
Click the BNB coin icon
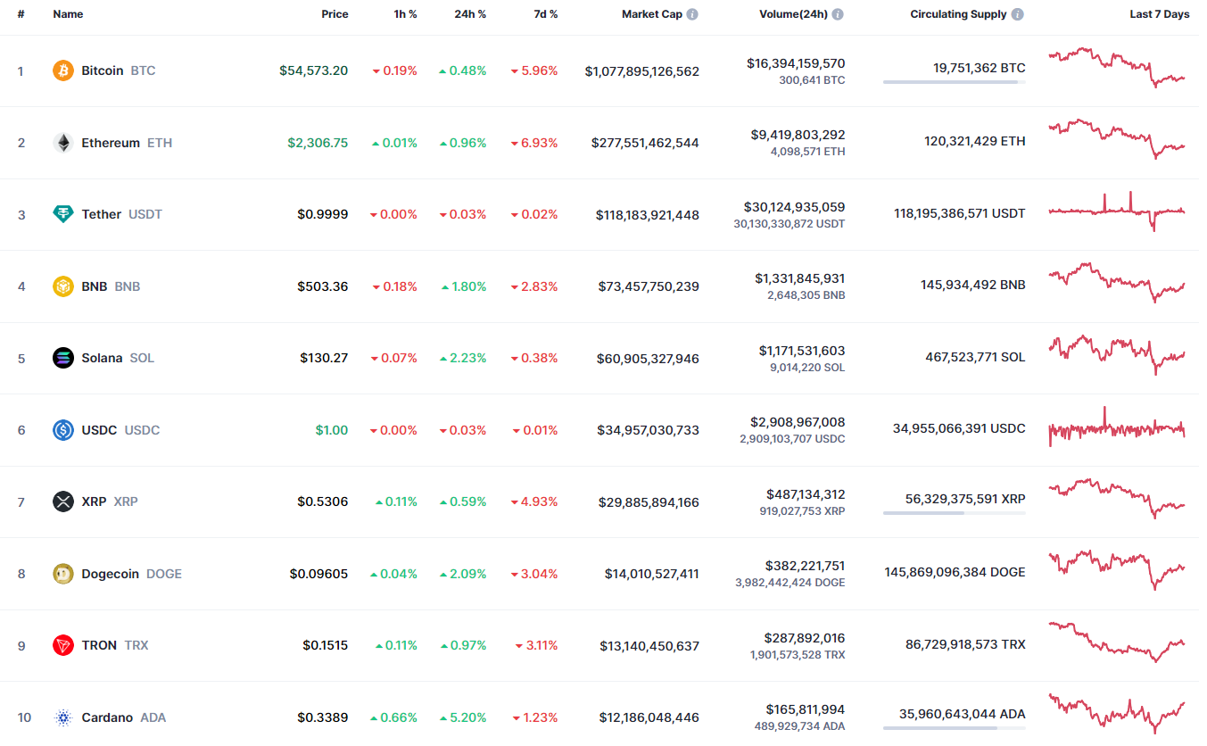[x=63, y=286]
